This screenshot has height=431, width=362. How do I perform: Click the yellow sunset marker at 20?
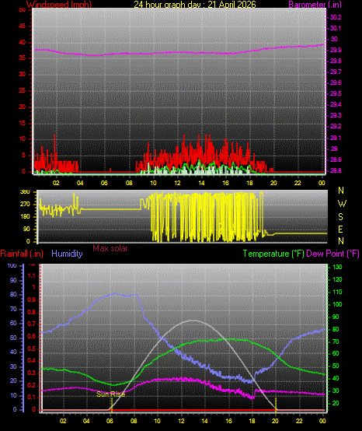pos(276,405)
